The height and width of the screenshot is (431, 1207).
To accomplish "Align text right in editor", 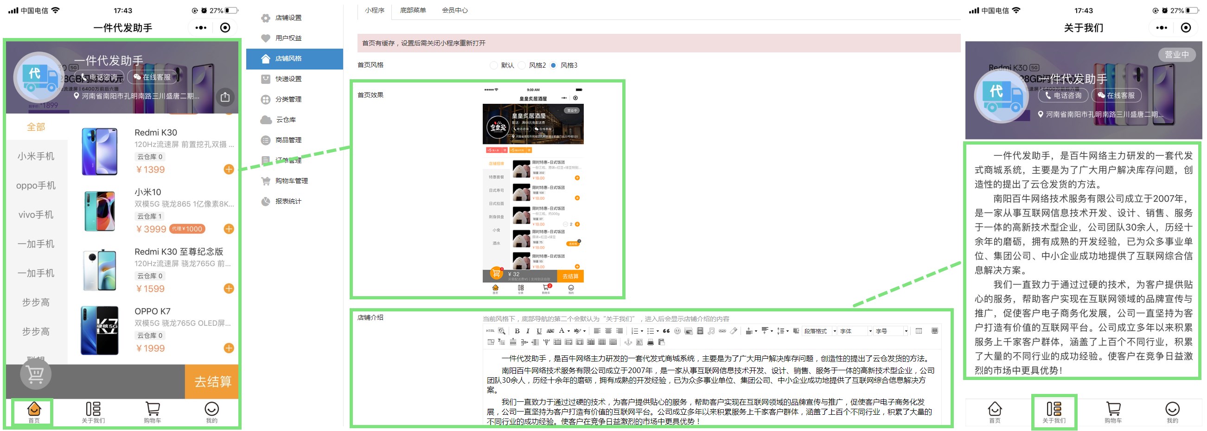I will pos(620,331).
